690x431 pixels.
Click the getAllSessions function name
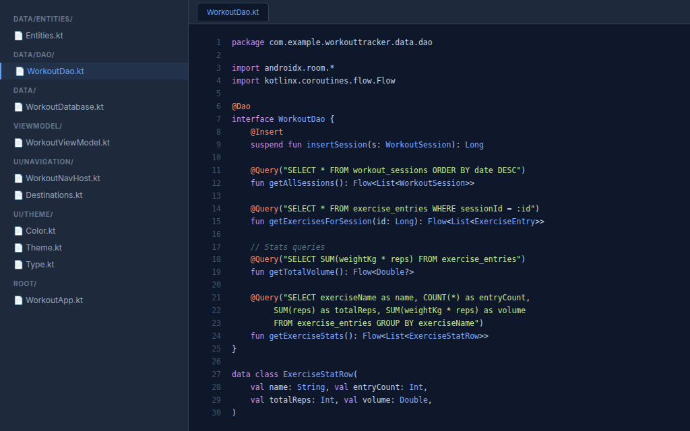[302, 183]
